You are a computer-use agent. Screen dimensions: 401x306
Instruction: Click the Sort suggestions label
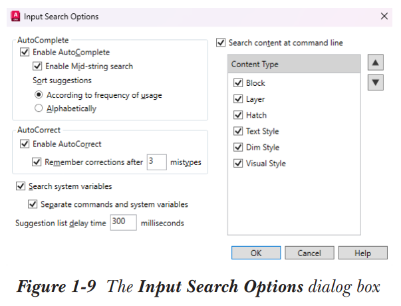click(62, 80)
